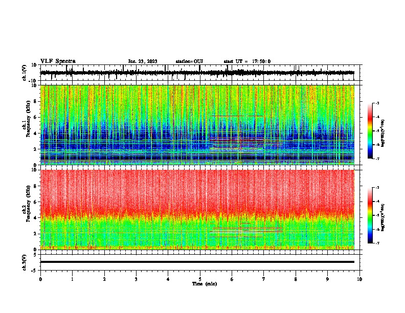
Task: Select the "start UT = 17:50:0" header text
Action: 247,61
